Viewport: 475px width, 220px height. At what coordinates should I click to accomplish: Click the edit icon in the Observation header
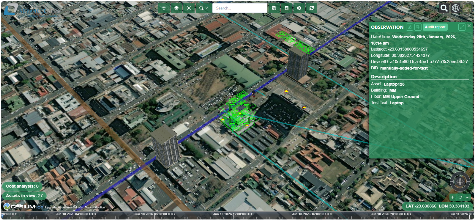(x=410, y=27)
